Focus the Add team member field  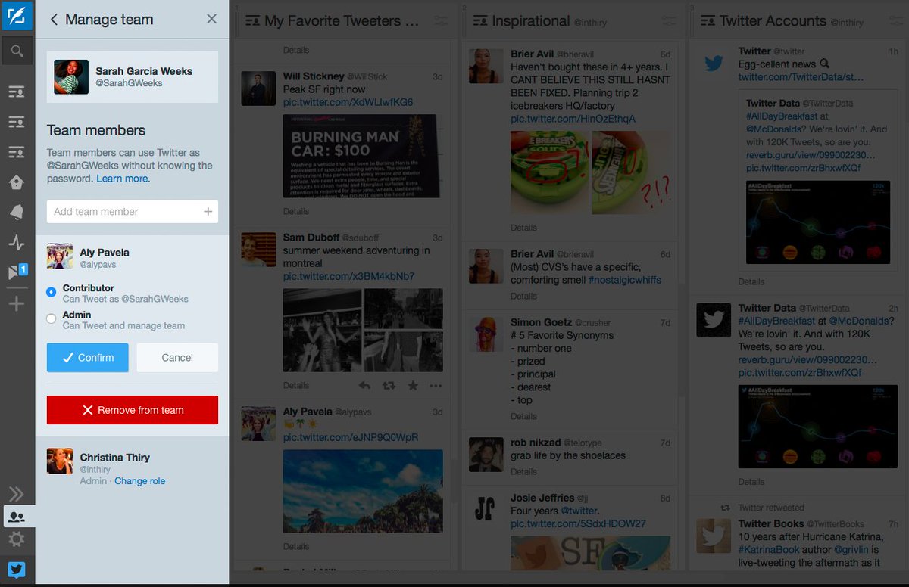(x=133, y=212)
